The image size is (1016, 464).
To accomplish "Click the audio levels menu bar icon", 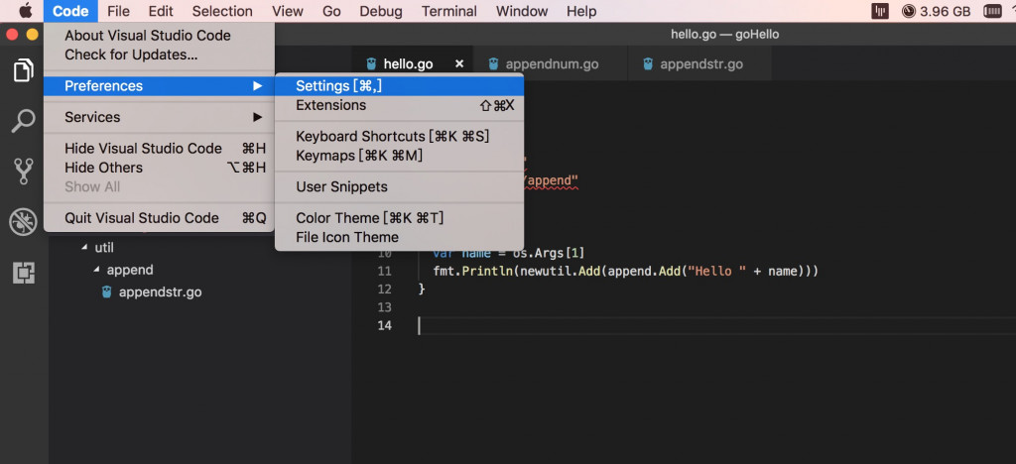I will tap(881, 11).
